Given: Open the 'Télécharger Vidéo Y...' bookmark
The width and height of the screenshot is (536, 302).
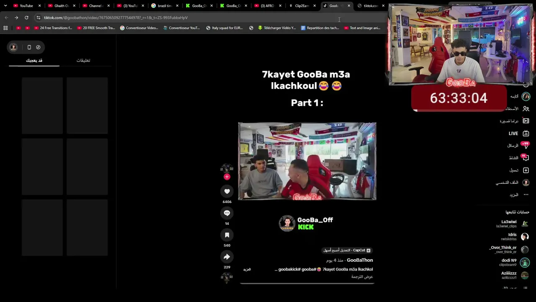Looking at the screenshot, I should tap(277, 28).
